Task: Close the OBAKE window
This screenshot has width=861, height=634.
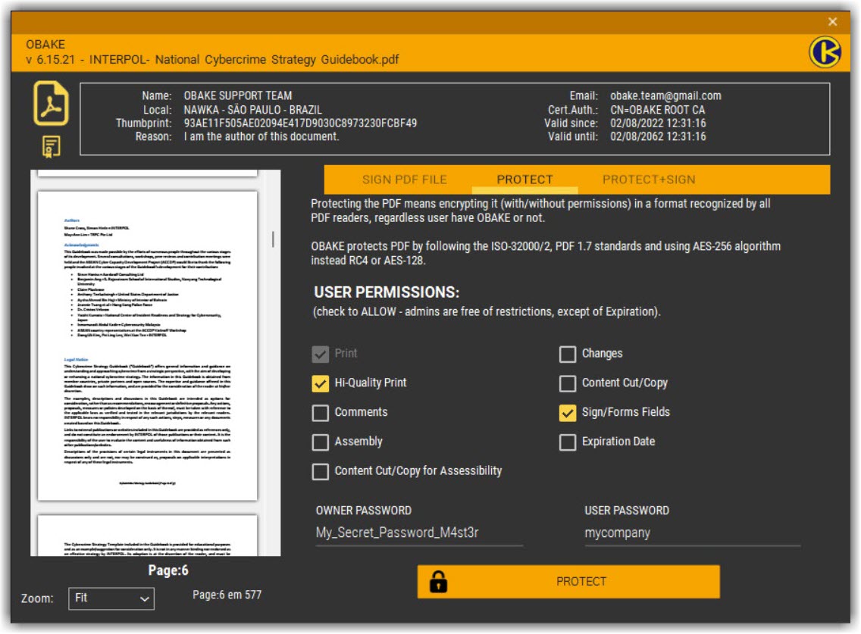Action: tap(832, 21)
